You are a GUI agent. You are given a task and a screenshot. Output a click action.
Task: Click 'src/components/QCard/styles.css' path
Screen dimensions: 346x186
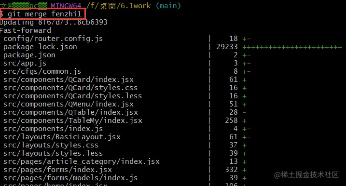coord(70,88)
